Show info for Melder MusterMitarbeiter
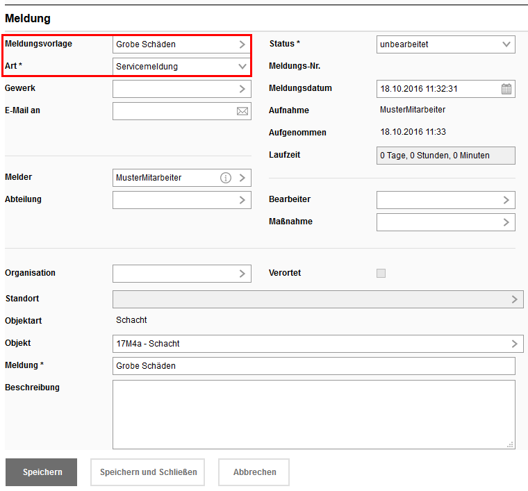This screenshot has height=491, width=528. (225, 178)
